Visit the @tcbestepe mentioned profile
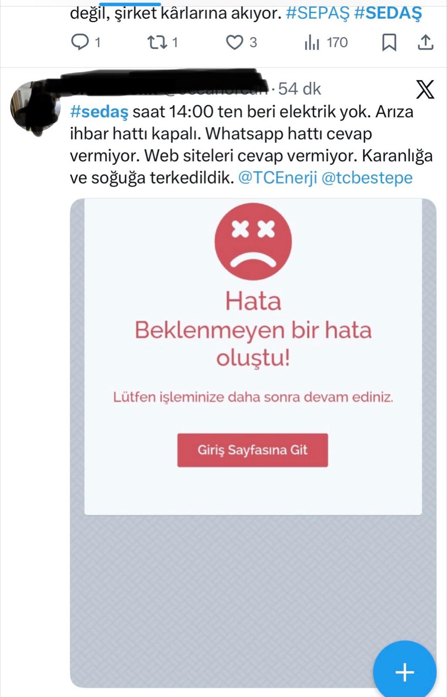 pyautogui.click(x=367, y=178)
